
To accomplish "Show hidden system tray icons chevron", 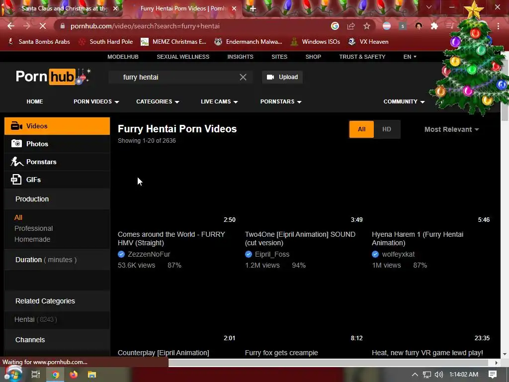I will pos(415,375).
